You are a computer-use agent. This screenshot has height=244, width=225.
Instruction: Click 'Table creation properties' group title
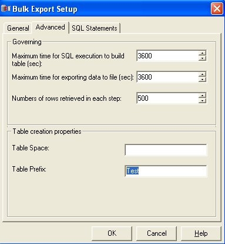pyautogui.click(x=47, y=131)
